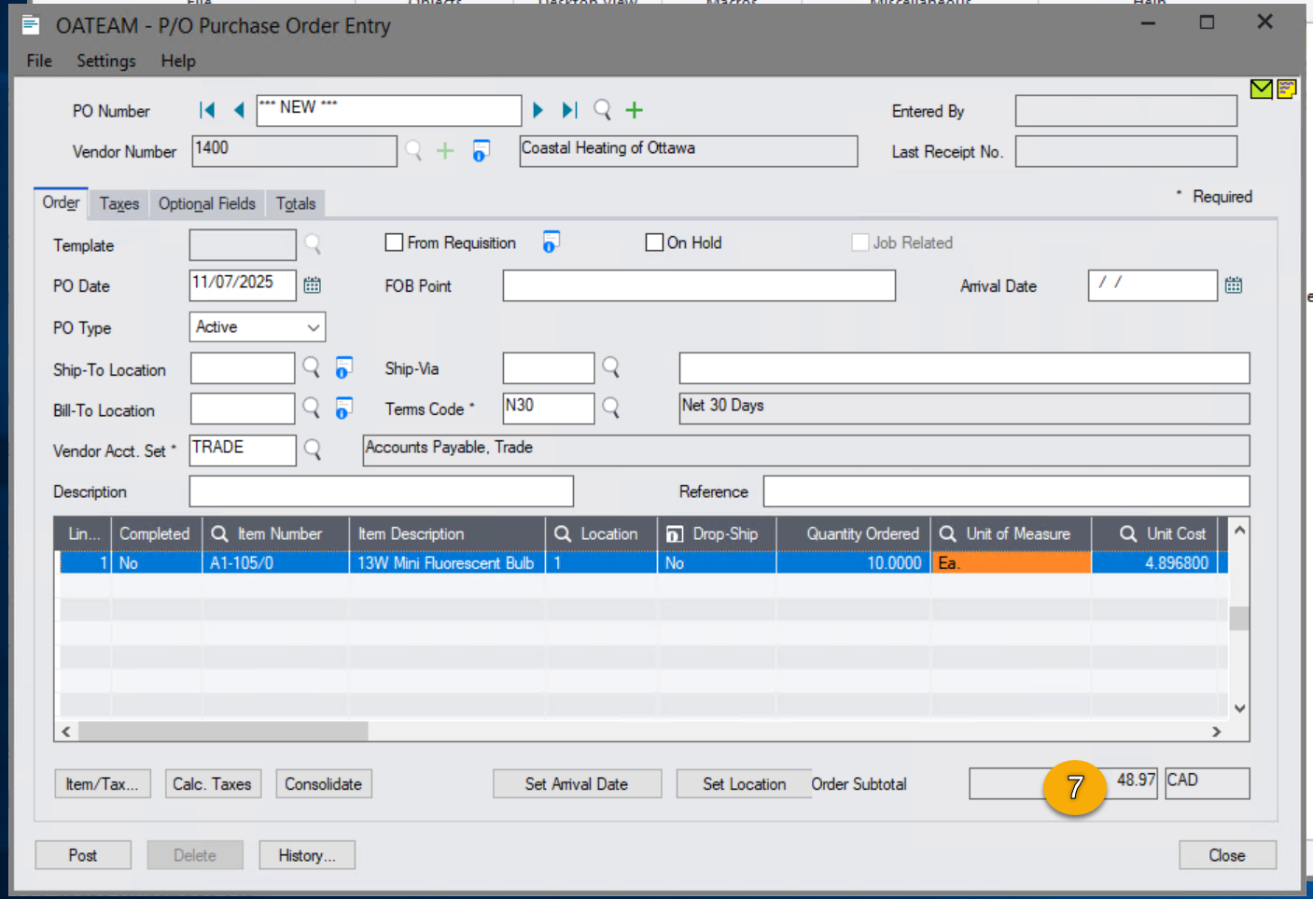This screenshot has width=1313, height=899.
Task: Go to last PO record
Action: click(569, 110)
